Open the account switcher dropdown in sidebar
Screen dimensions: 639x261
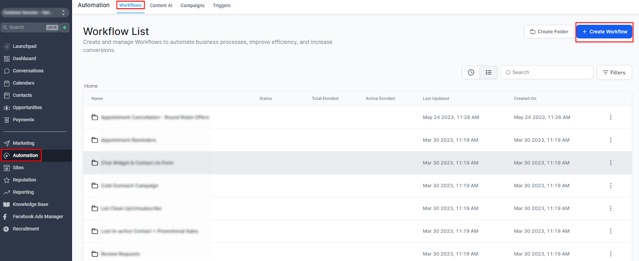[35, 13]
